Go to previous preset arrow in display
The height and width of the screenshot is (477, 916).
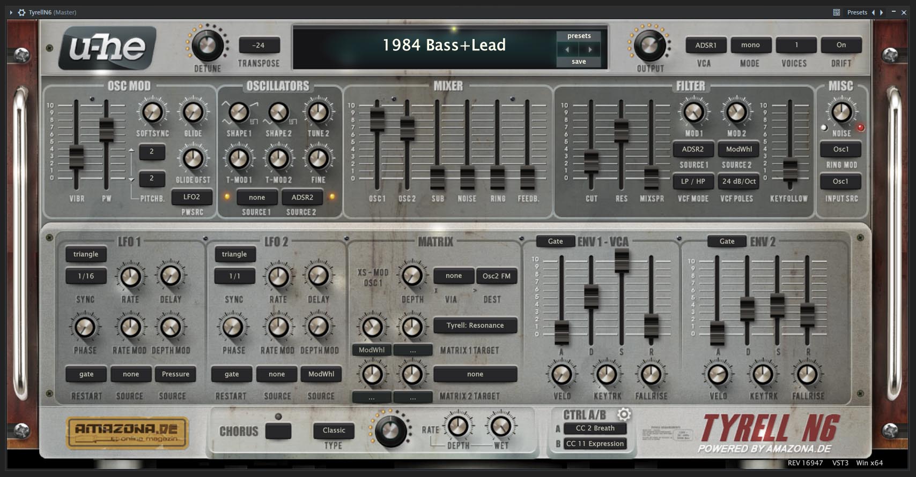[x=567, y=49]
